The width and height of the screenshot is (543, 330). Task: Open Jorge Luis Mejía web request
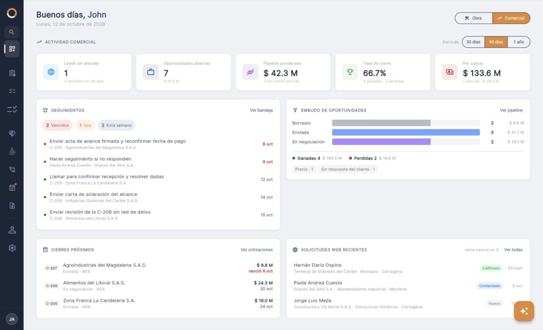click(408, 304)
